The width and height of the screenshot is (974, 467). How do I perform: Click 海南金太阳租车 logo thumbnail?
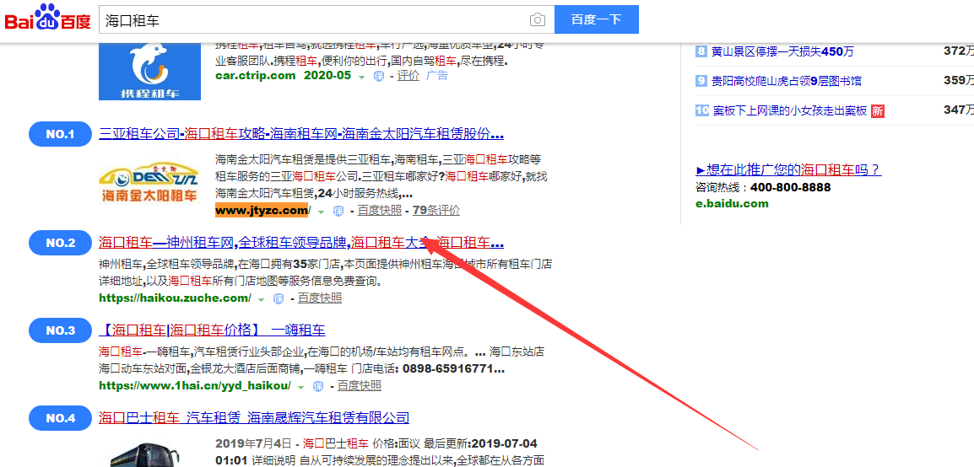click(x=149, y=183)
